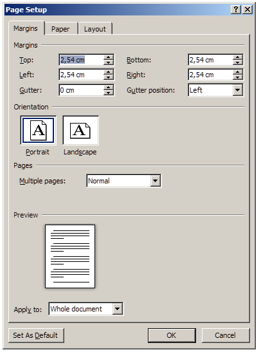Confirm settings with the OK button
This screenshot has width=261, height=352.
tap(172, 335)
